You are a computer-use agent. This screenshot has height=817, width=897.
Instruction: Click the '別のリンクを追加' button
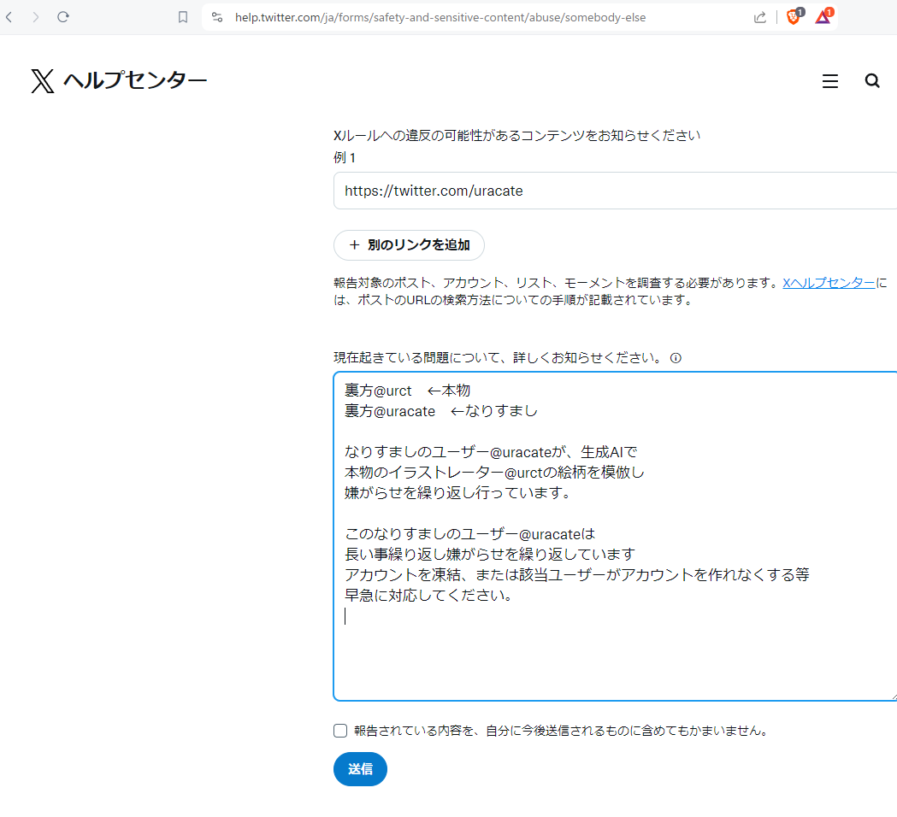point(409,244)
